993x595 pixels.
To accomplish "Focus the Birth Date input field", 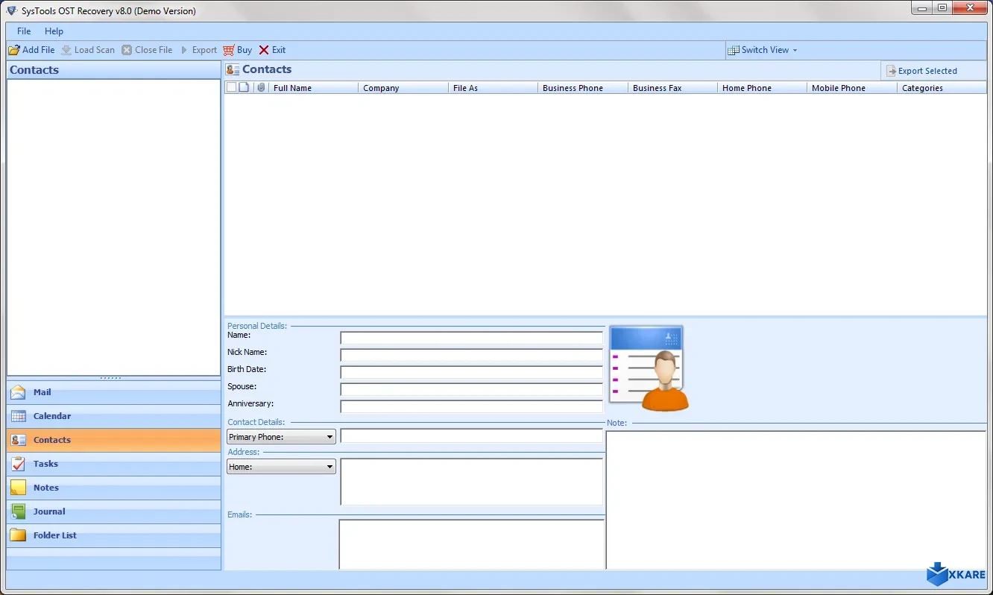I will pos(471,372).
